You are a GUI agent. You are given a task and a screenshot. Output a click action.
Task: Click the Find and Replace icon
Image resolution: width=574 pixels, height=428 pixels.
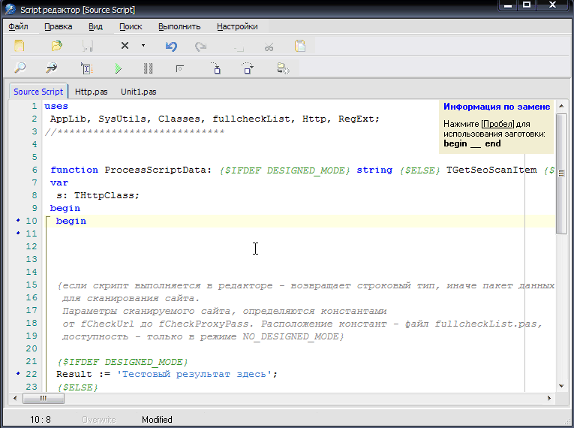click(52, 68)
